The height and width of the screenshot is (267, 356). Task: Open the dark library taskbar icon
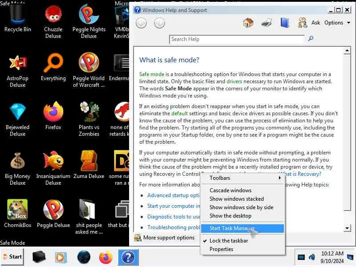pos(39,257)
